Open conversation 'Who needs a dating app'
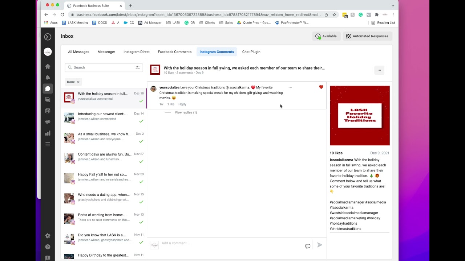 coord(104,200)
